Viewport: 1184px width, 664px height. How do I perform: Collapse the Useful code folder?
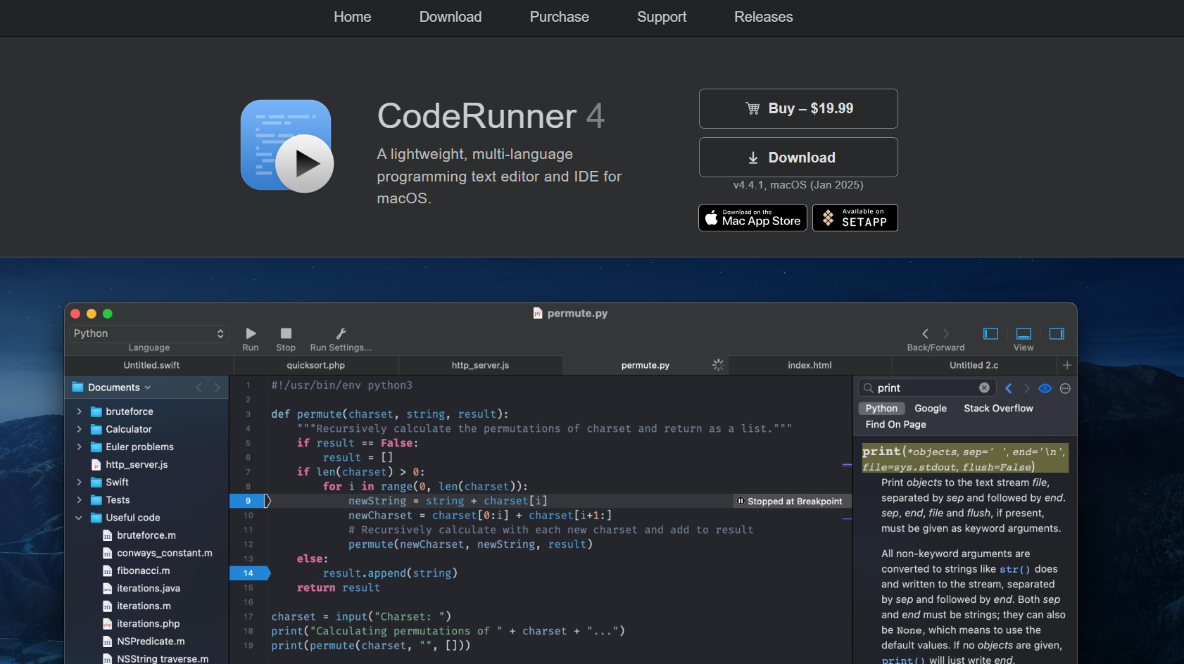[78, 518]
